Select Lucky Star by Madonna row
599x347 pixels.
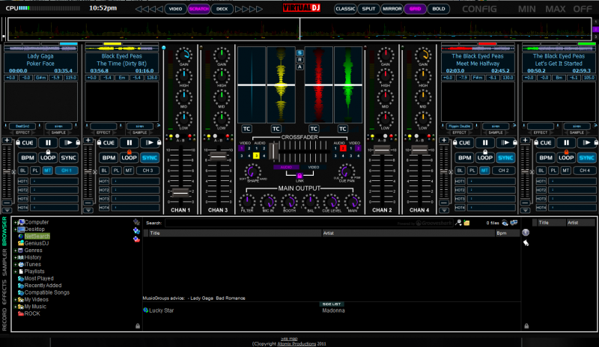click(331, 310)
